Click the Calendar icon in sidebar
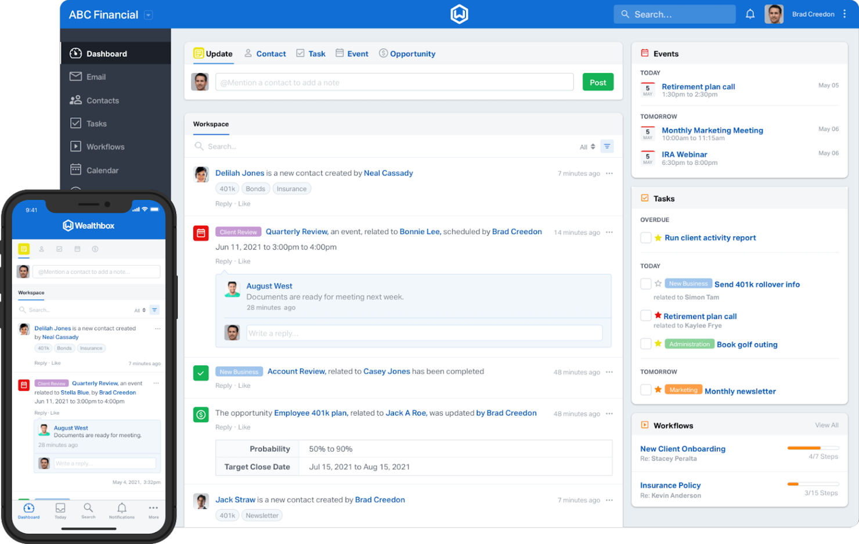Image resolution: width=859 pixels, height=544 pixels. pos(75,170)
